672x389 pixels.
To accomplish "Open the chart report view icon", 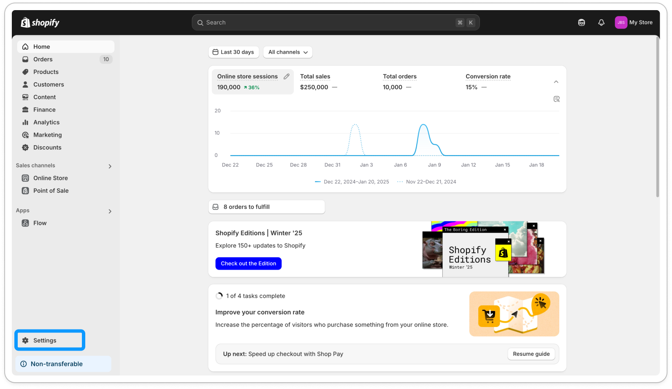I will click(x=556, y=99).
